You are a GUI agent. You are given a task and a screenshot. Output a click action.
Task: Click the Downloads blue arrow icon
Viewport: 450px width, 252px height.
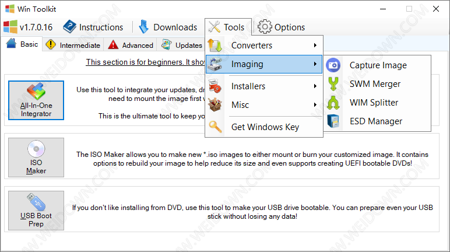(144, 27)
